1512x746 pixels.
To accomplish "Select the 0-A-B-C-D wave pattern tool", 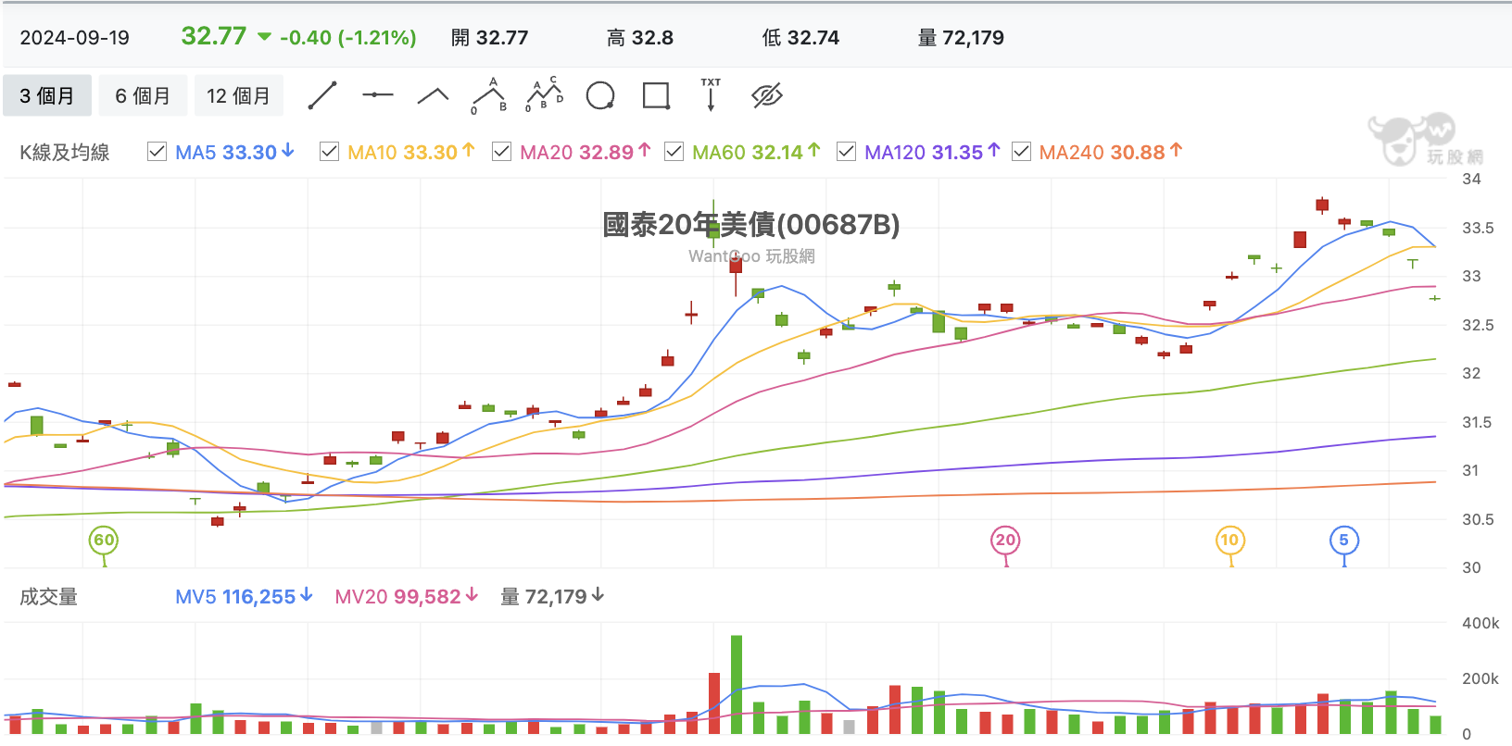I will [545, 95].
